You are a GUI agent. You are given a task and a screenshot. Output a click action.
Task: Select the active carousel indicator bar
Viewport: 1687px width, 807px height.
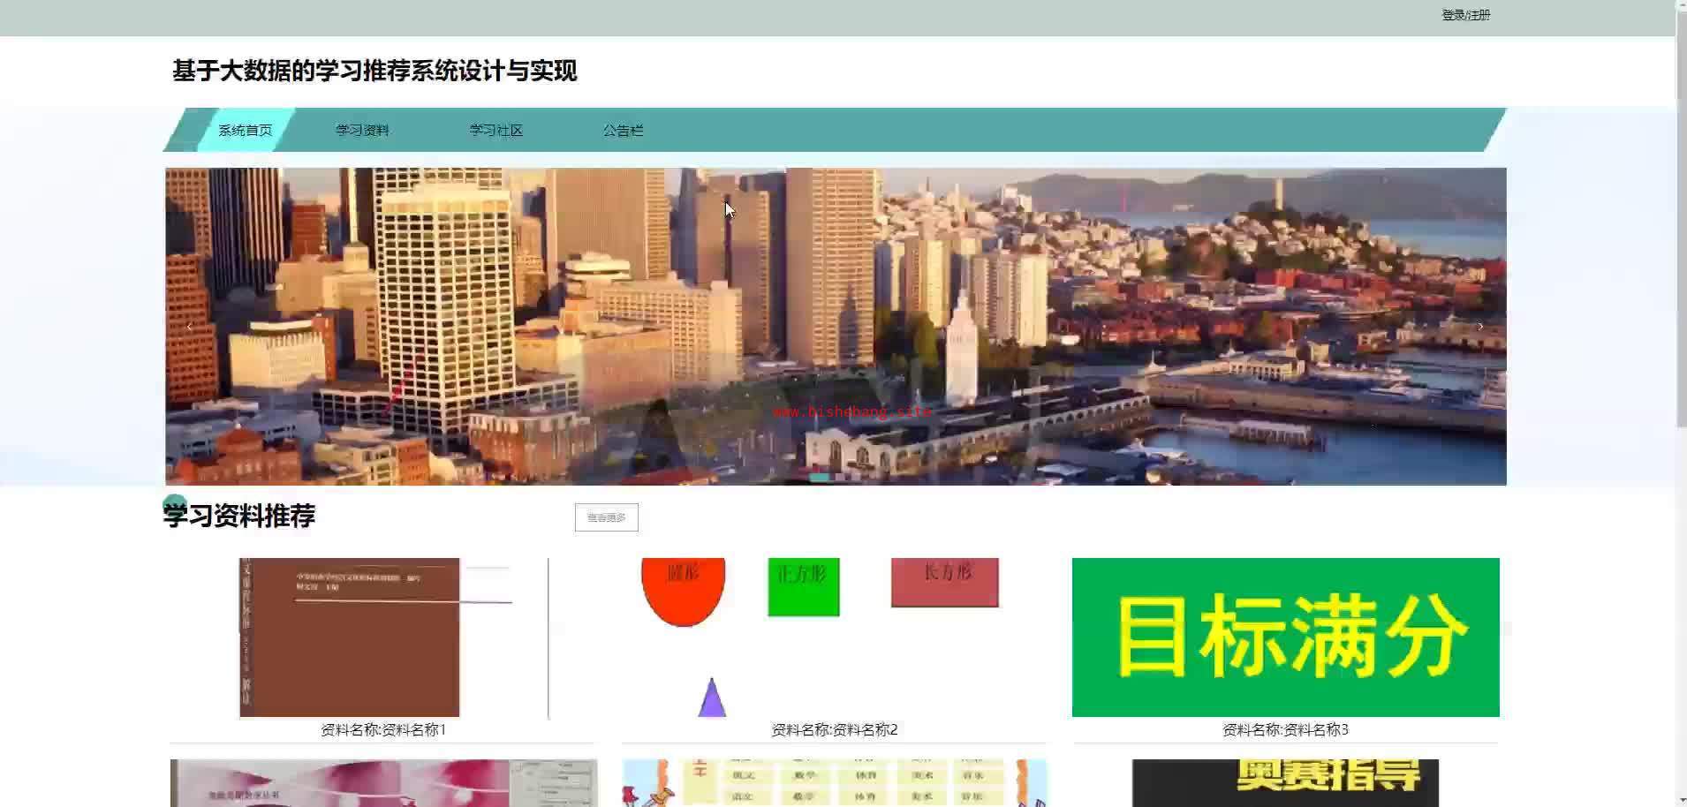click(x=819, y=477)
